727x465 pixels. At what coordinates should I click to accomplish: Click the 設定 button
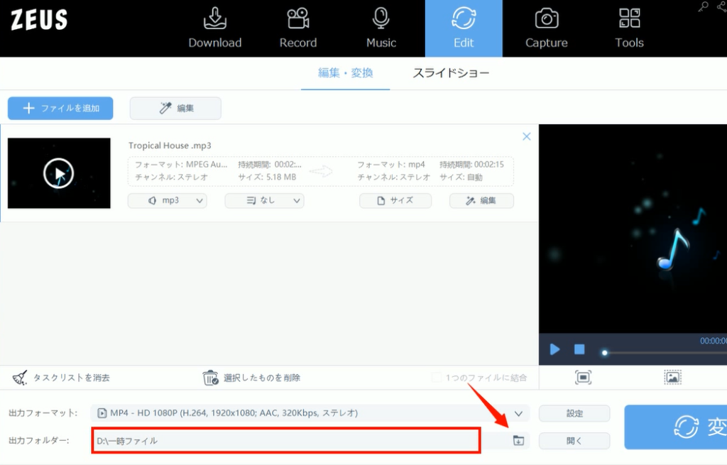pos(574,413)
